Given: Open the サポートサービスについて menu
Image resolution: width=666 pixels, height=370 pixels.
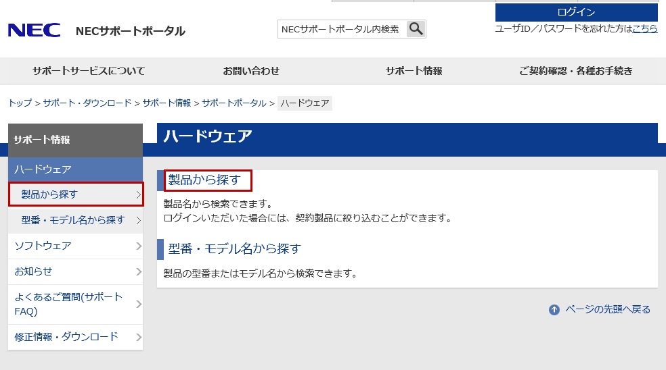Looking at the screenshot, I should 89,71.
